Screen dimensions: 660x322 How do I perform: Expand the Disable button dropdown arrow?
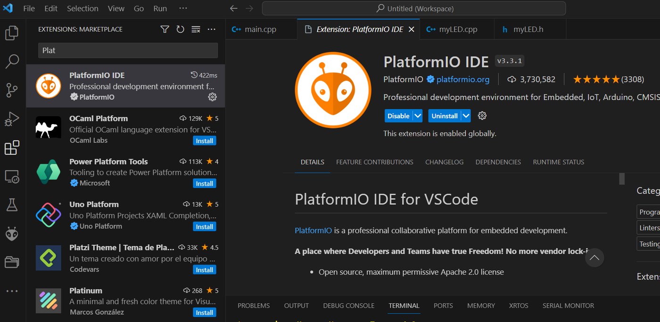(x=418, y=116)
